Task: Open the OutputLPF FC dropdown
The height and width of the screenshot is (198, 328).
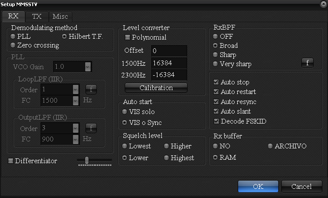Action: click(x=75, y=139)
